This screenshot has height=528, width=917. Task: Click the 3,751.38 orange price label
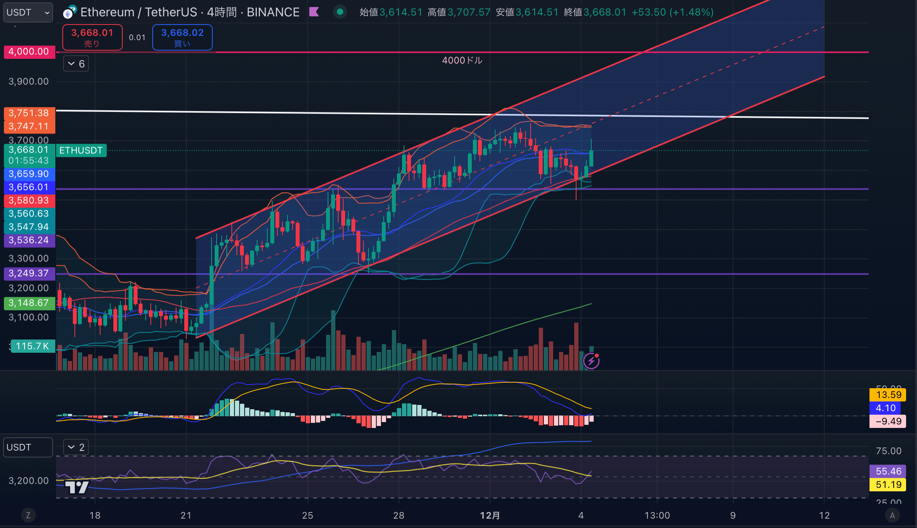click(x=29, y=113)
